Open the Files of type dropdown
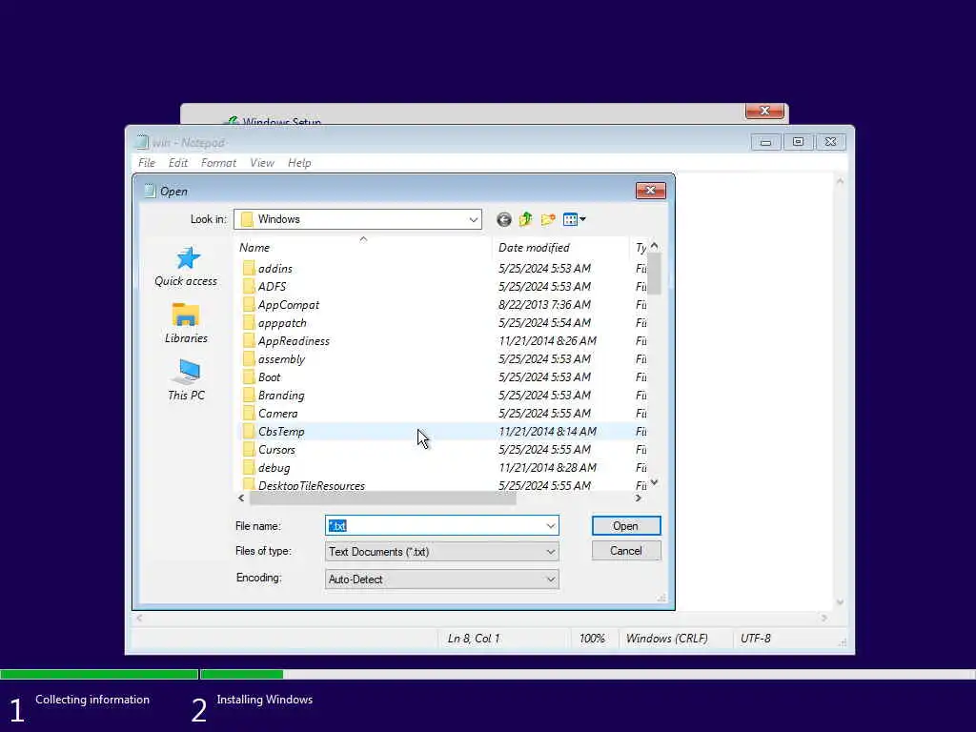This screenshot has height=732, width=976. (442, 552)
